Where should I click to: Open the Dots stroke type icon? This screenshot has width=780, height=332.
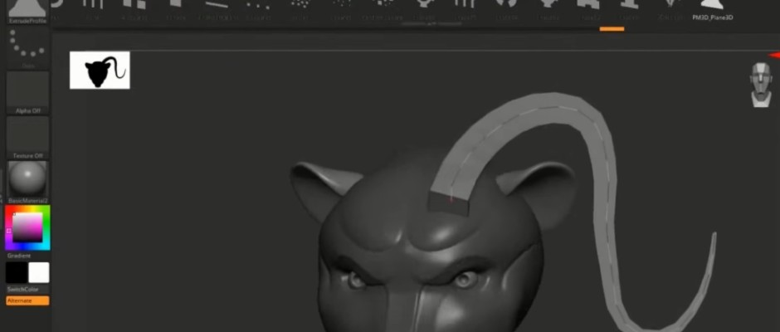pyautogui.click(x=27, y=46)
